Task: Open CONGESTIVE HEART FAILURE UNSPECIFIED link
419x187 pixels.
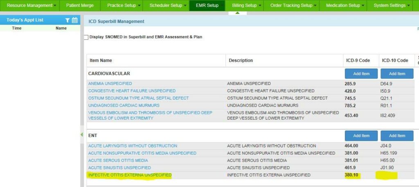Action: [x=132, y=91]
